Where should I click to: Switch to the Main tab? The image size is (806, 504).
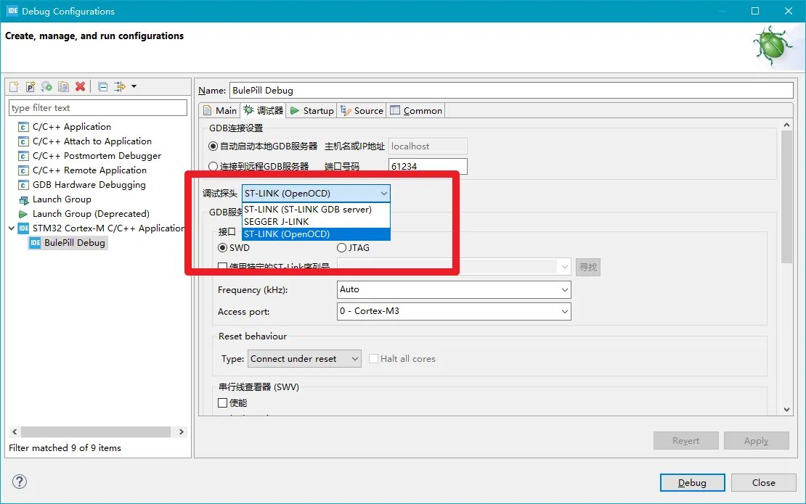pyautogui.click(x=220, y=110)
